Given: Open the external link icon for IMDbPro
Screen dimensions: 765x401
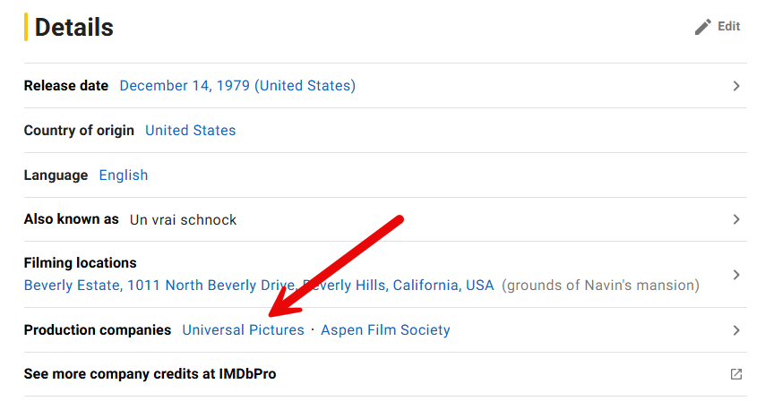Looking at the screenshot, I should pyautogui.click(x=735, y=374).
